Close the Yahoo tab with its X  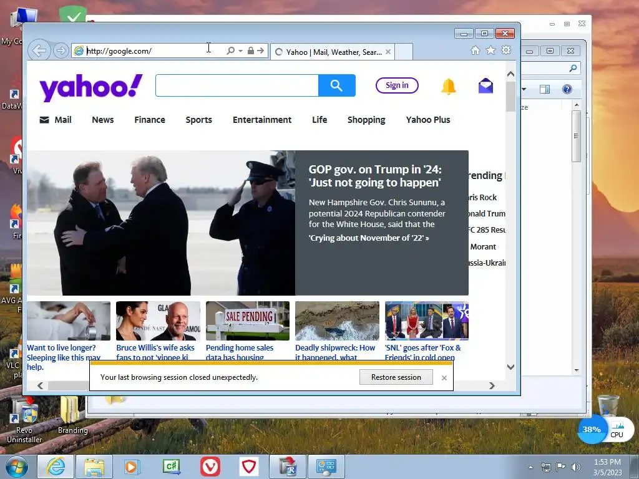[x=388, y=52]
